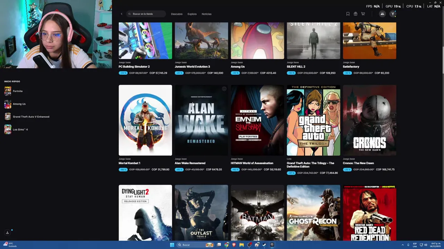Switch to the Noticias tab

tap(206, 14)
